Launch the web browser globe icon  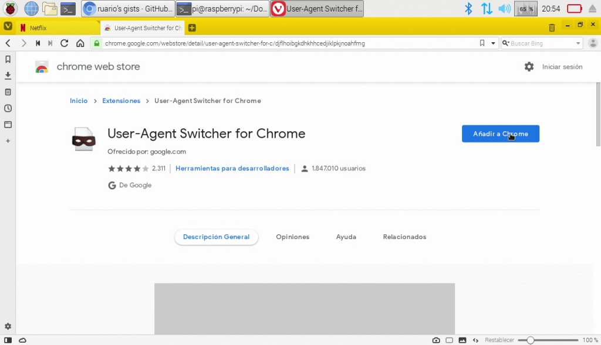[x=31, y=8]
